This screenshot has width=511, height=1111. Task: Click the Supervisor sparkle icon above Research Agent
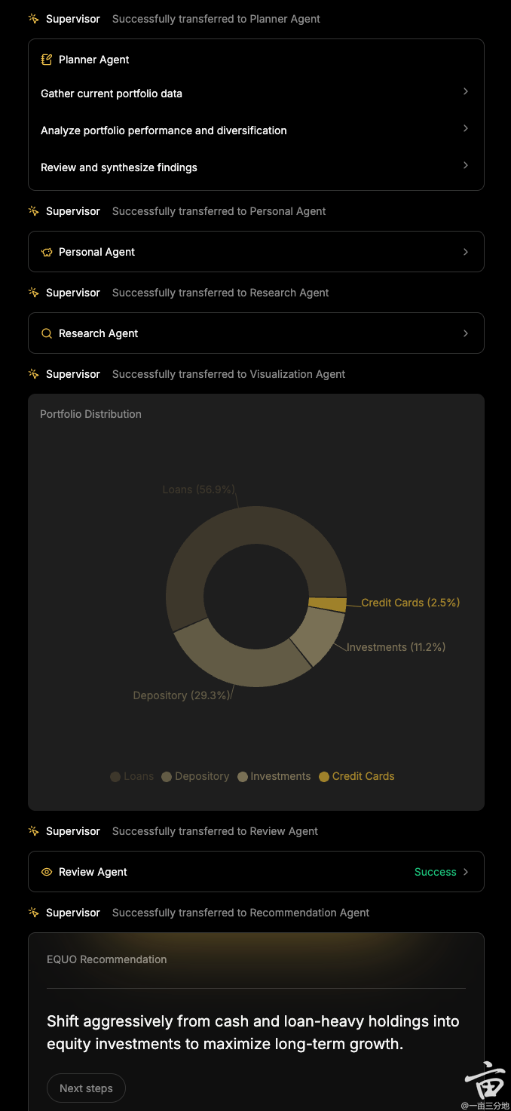click(x=34, y=293)
